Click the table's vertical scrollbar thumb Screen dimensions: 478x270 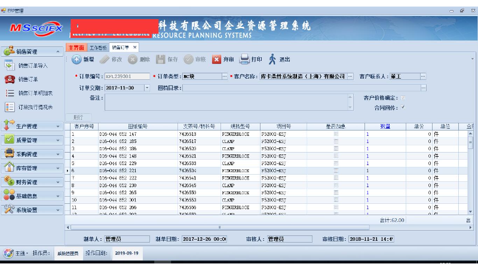click(x=470, y=142)
